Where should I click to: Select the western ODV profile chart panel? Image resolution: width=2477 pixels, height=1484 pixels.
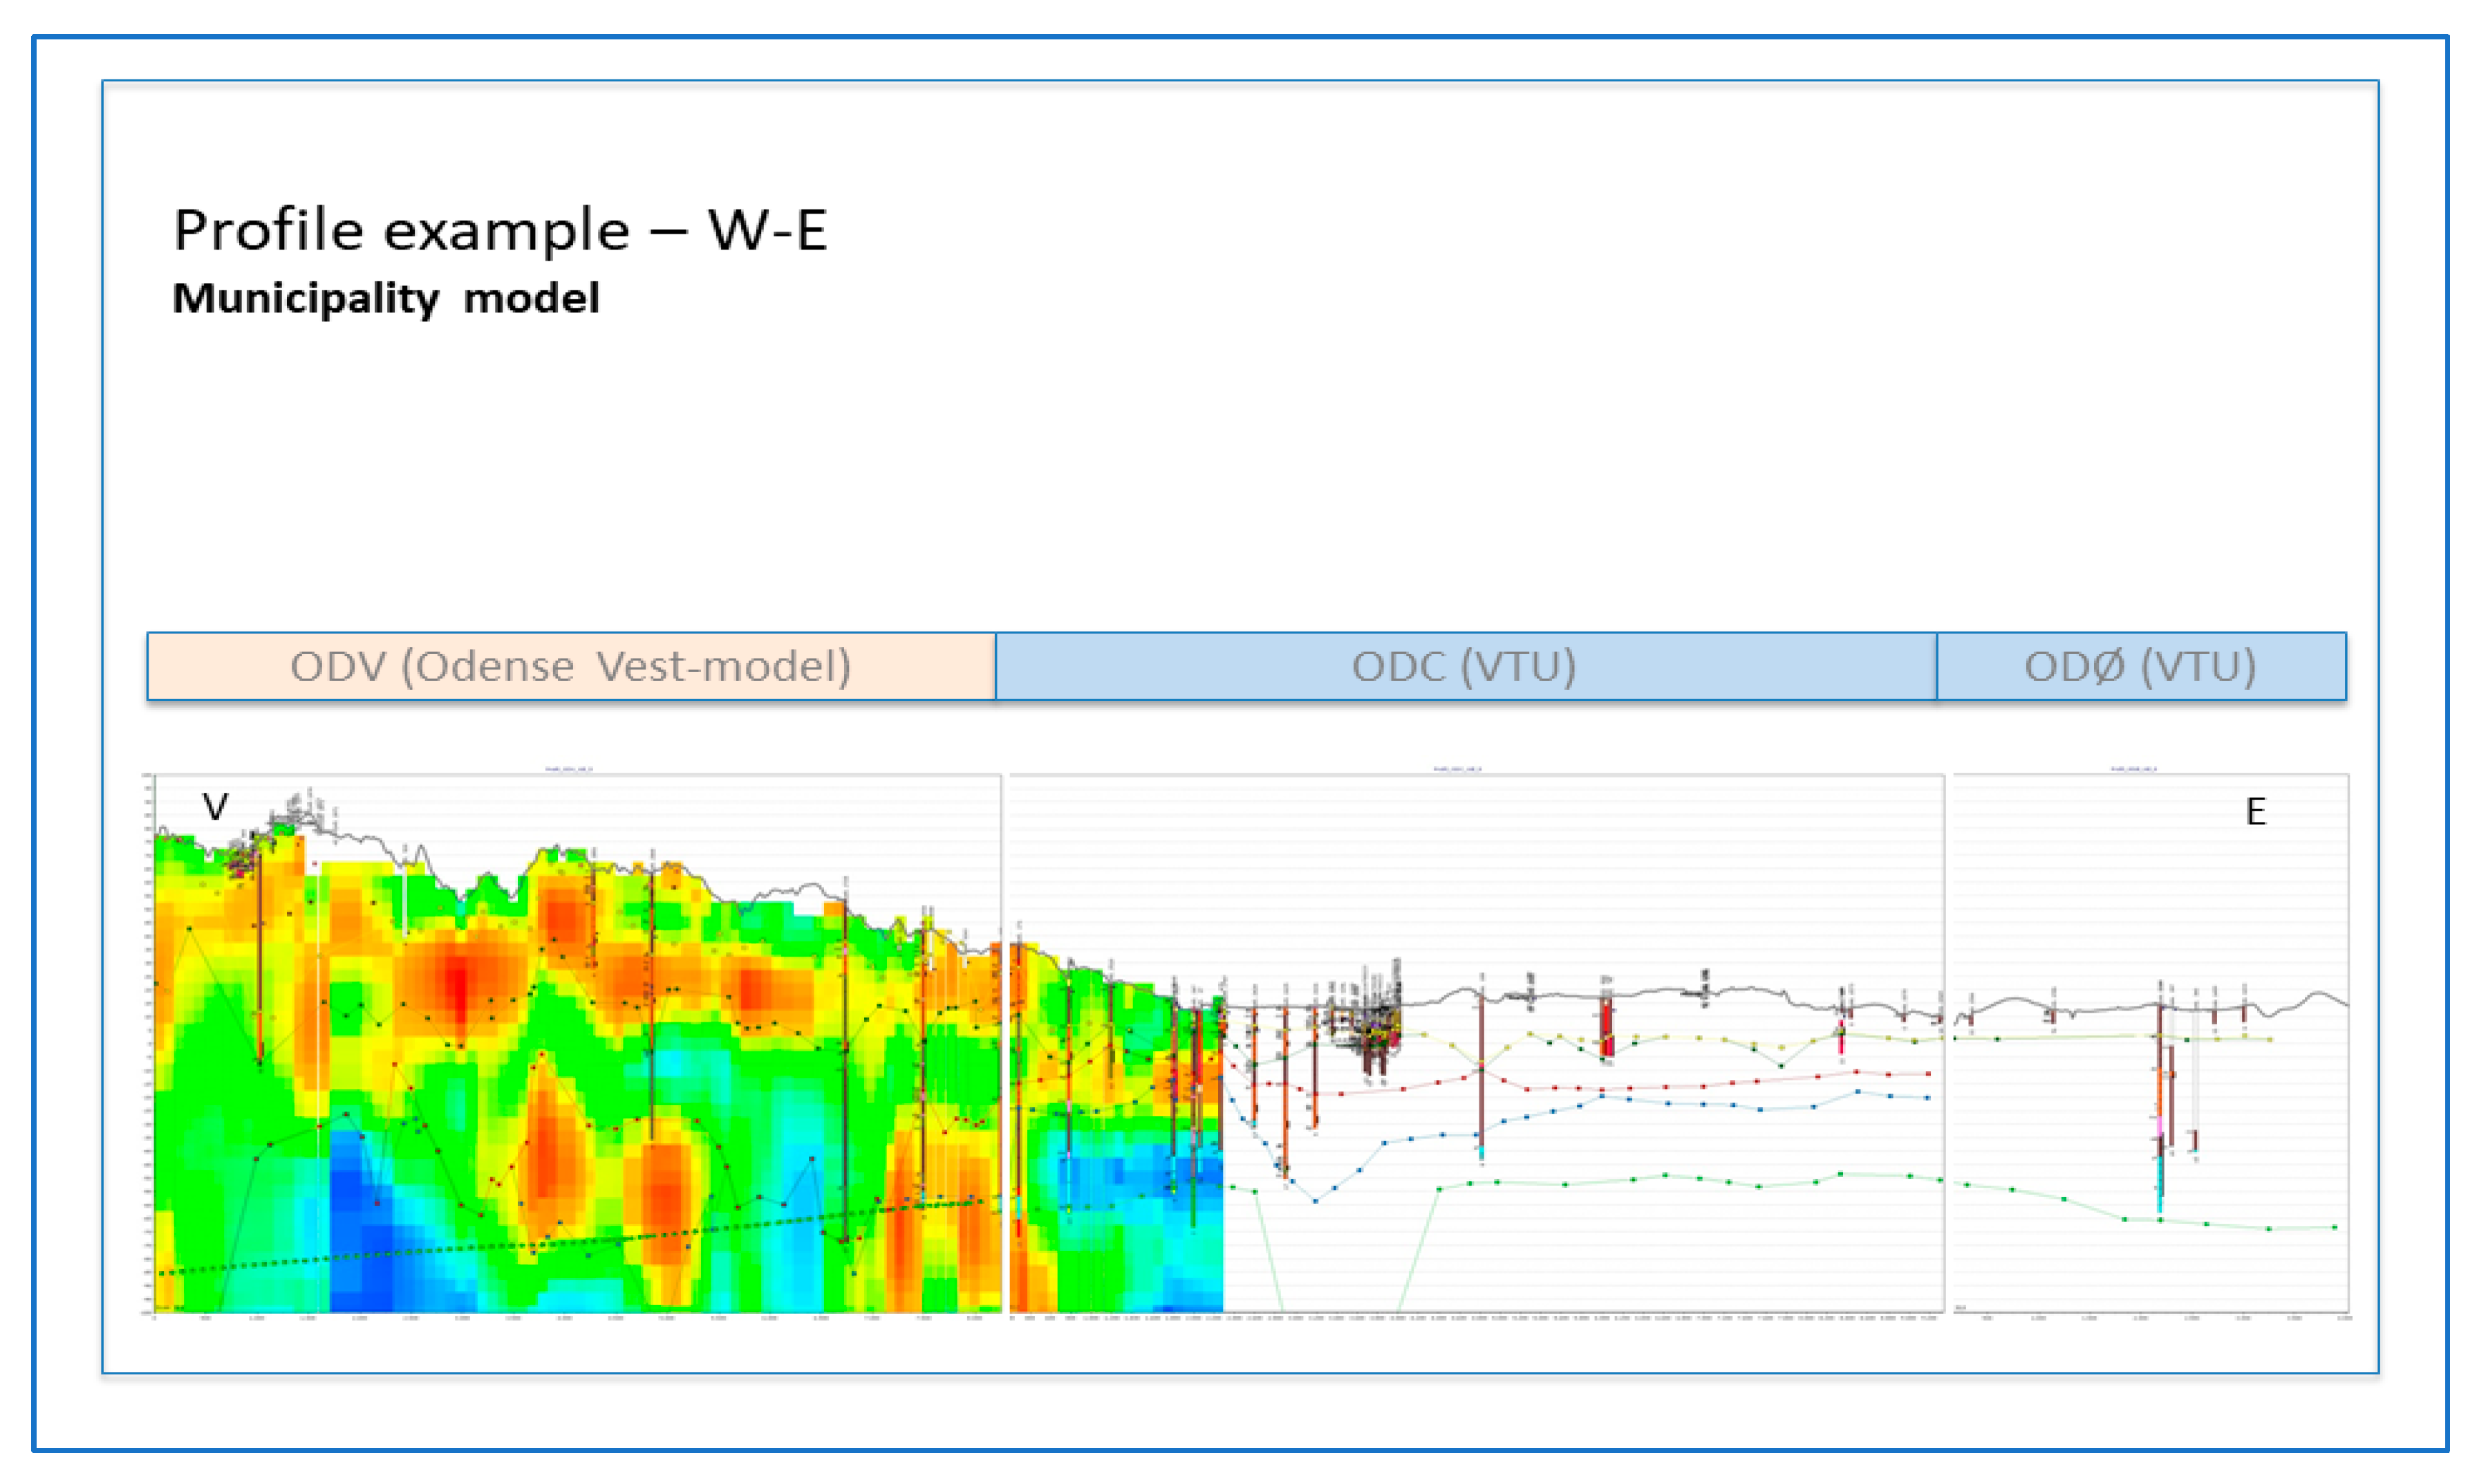(575, 1045)
